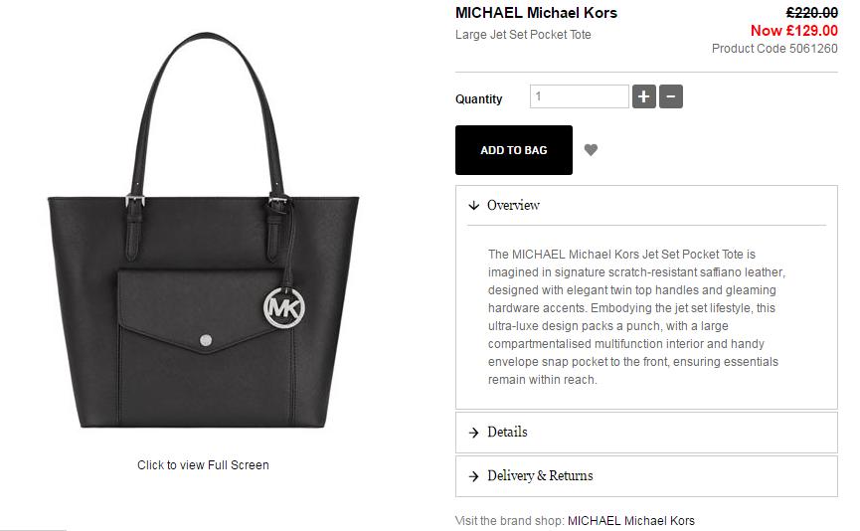
Task: Click the Large Jet Set Pocket Tote subtitle
Action: pos(523,35)
